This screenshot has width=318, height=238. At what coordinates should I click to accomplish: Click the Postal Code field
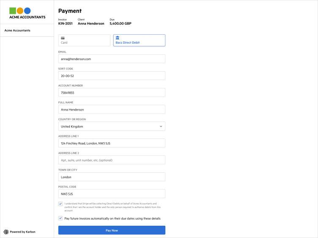(112, 194)
